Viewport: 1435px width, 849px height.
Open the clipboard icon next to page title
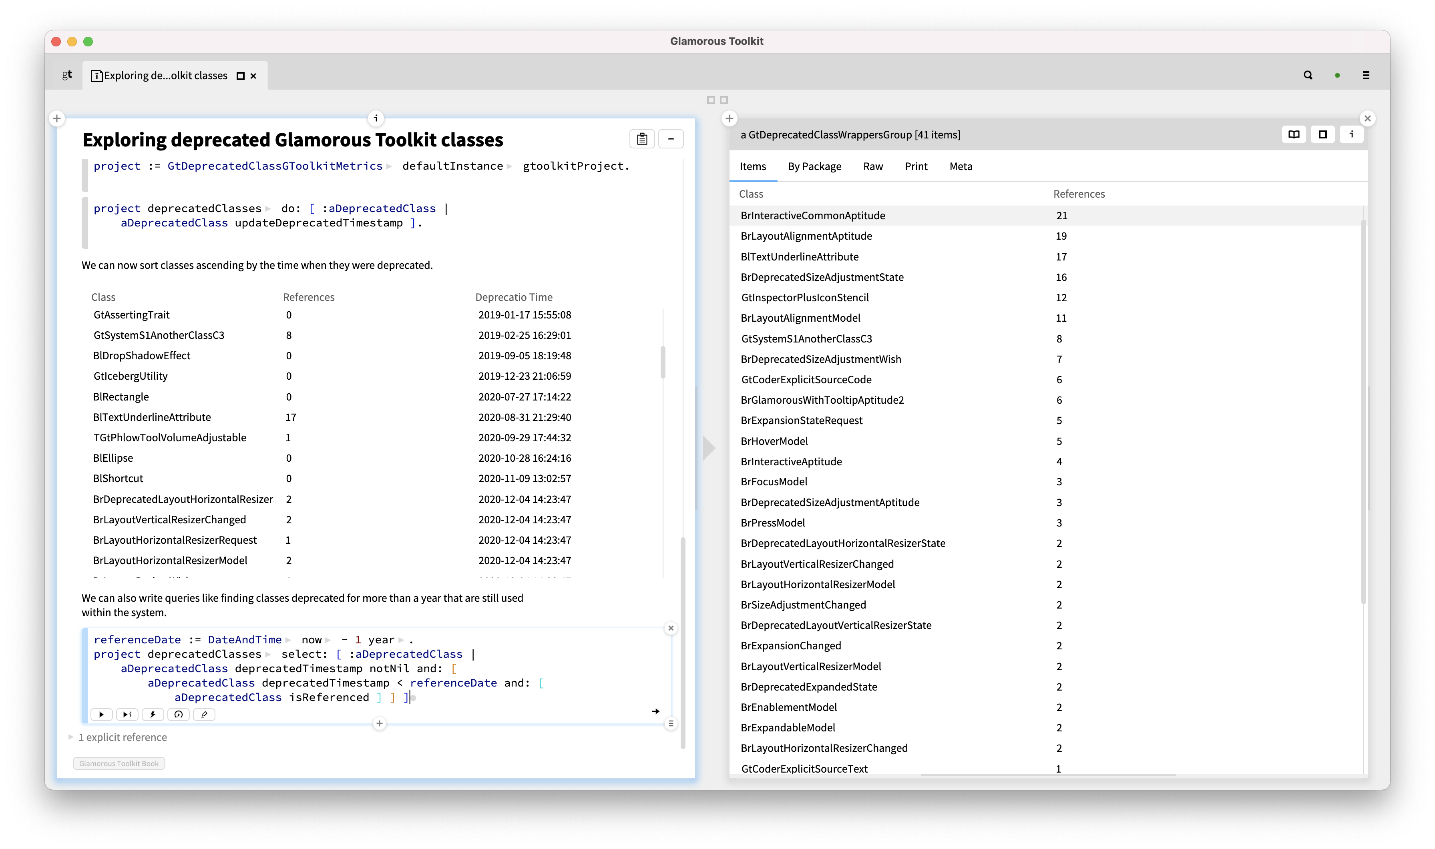pos(642,138)
